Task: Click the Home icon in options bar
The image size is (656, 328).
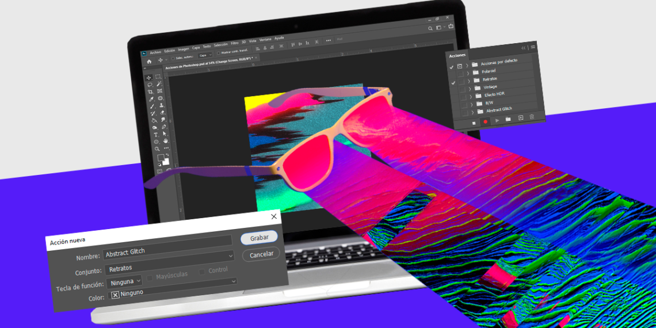Action: [x=149, y=62]
